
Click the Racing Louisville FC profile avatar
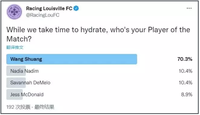pyautogui.click(x=14, y=12)
